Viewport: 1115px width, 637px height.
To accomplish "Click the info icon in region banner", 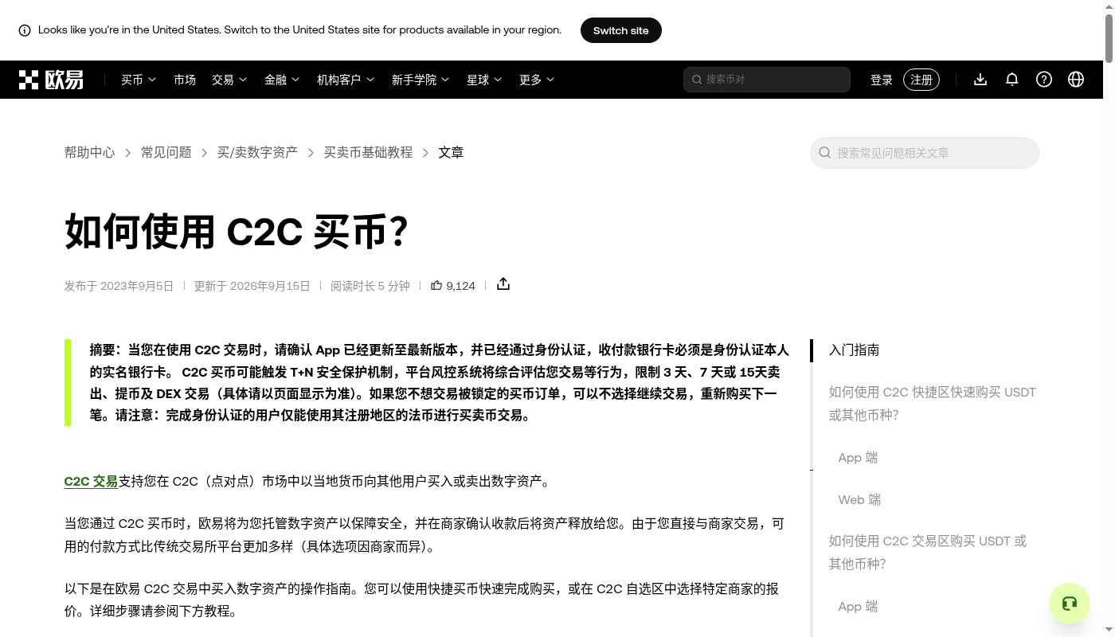I will click(25, 30).
